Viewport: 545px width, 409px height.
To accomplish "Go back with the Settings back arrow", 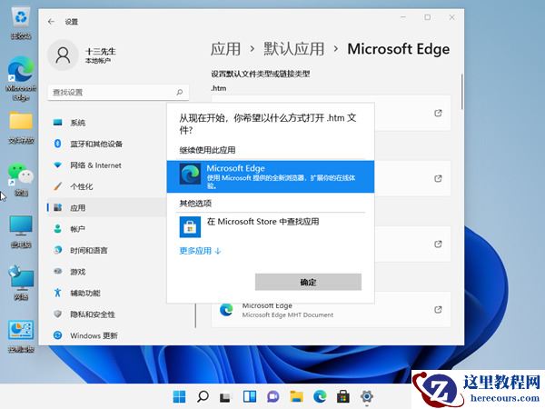I will pos(51,22).
